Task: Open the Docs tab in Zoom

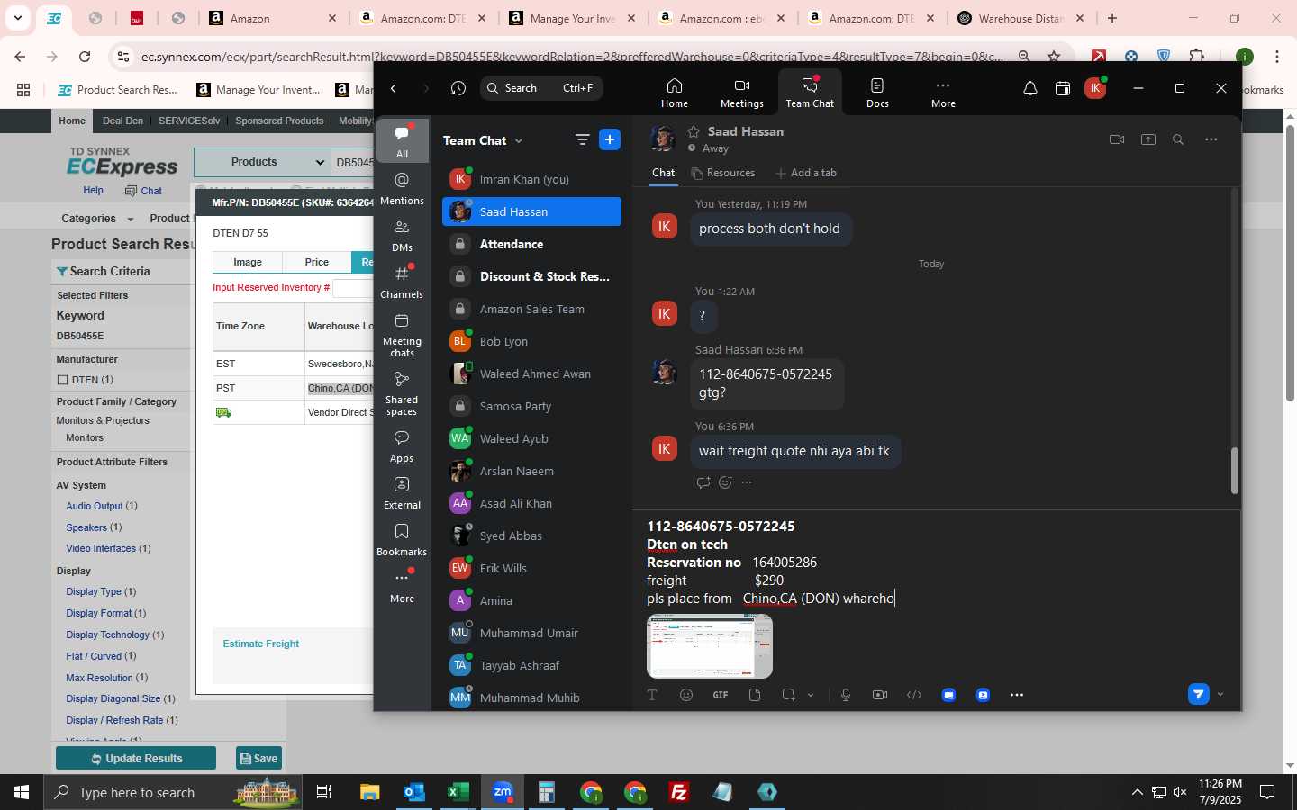Action: 877,92
